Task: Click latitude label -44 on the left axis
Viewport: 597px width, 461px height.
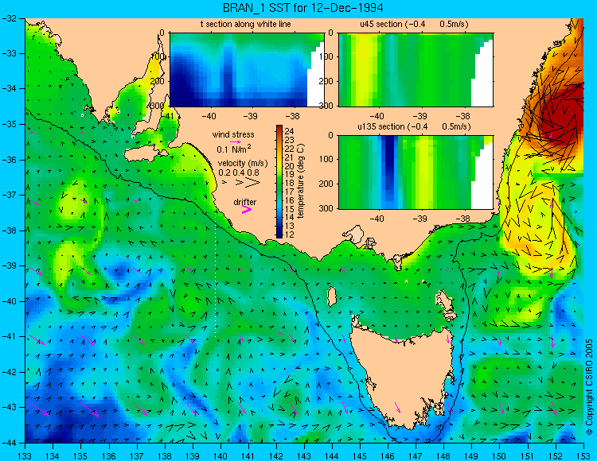Action: pyautogui.click(x=9, y=443)
